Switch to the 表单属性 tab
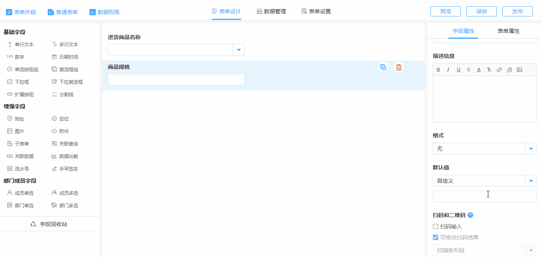Viewport: 541px width, 257px height. [x=508, y=31]
